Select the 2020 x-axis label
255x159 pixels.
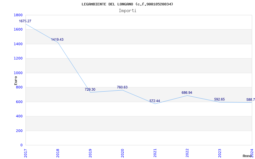[122, 153]
